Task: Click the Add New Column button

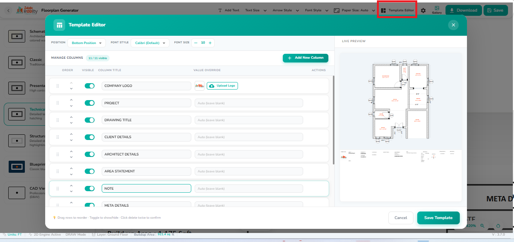Action: coord(305,58)
